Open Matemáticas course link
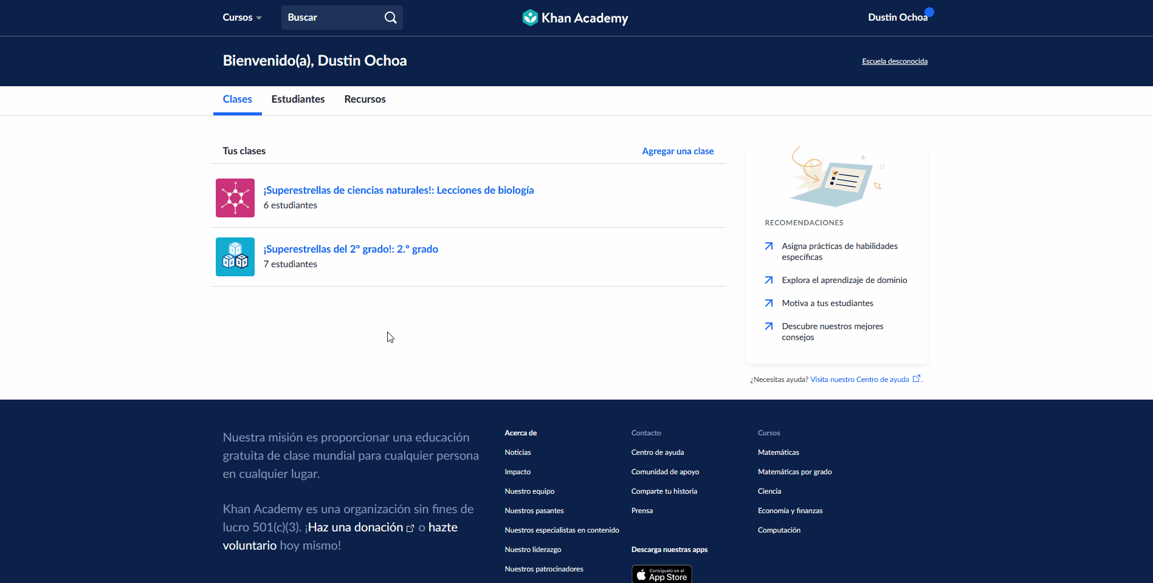This screenshot has height=583, width=1153. (779, 452)
